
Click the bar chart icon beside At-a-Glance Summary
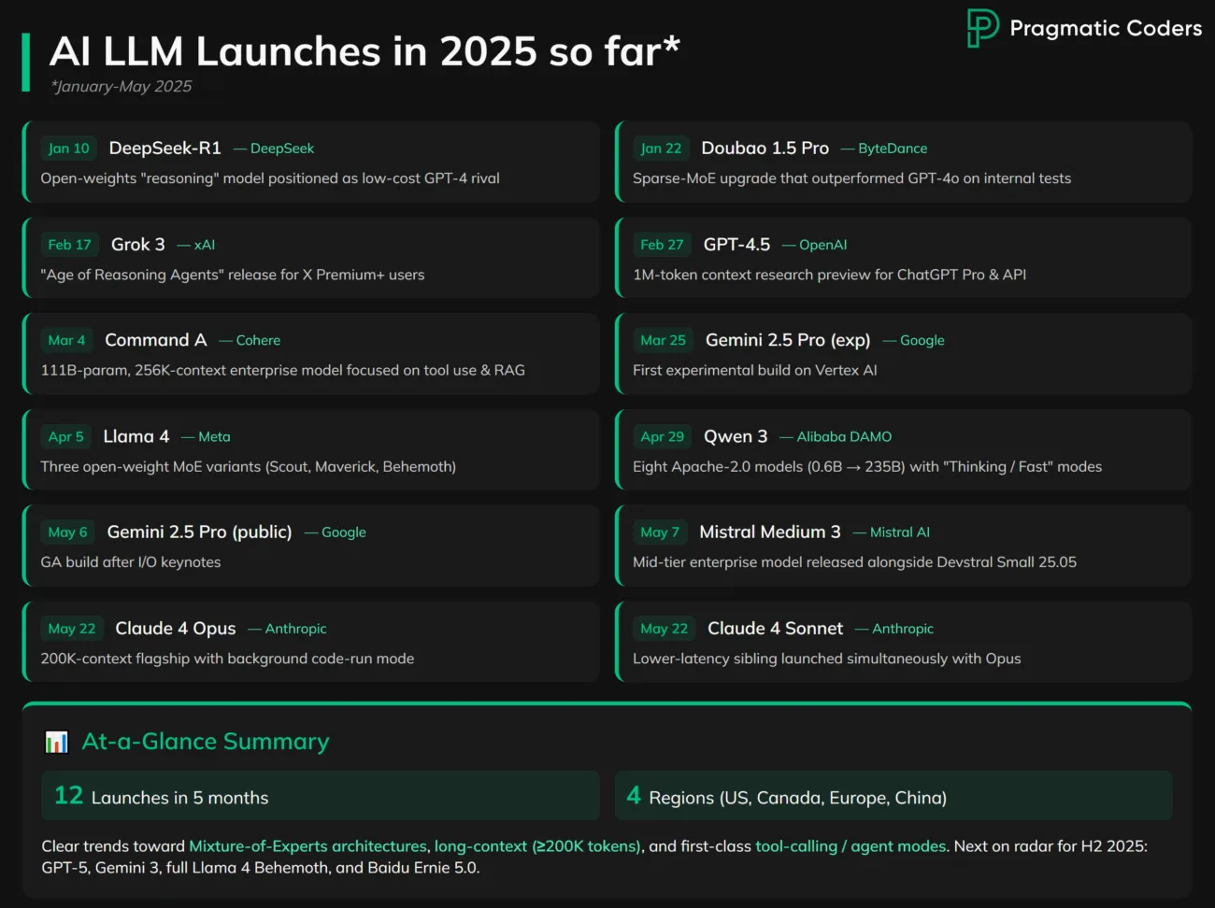[57, 743]
